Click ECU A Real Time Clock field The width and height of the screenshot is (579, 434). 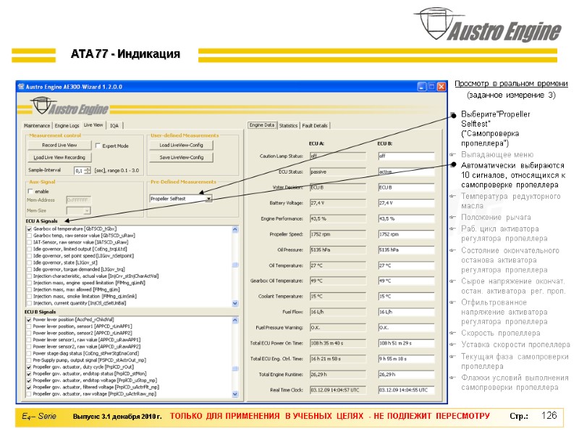pyautogui.click(x=338, y=390)
